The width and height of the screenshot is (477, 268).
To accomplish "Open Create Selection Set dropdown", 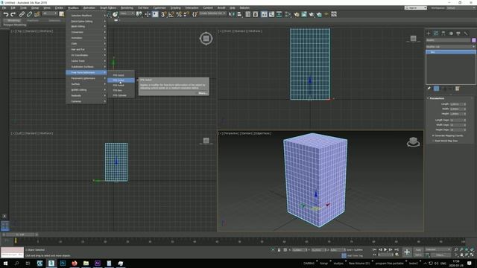I will [212, 13].
